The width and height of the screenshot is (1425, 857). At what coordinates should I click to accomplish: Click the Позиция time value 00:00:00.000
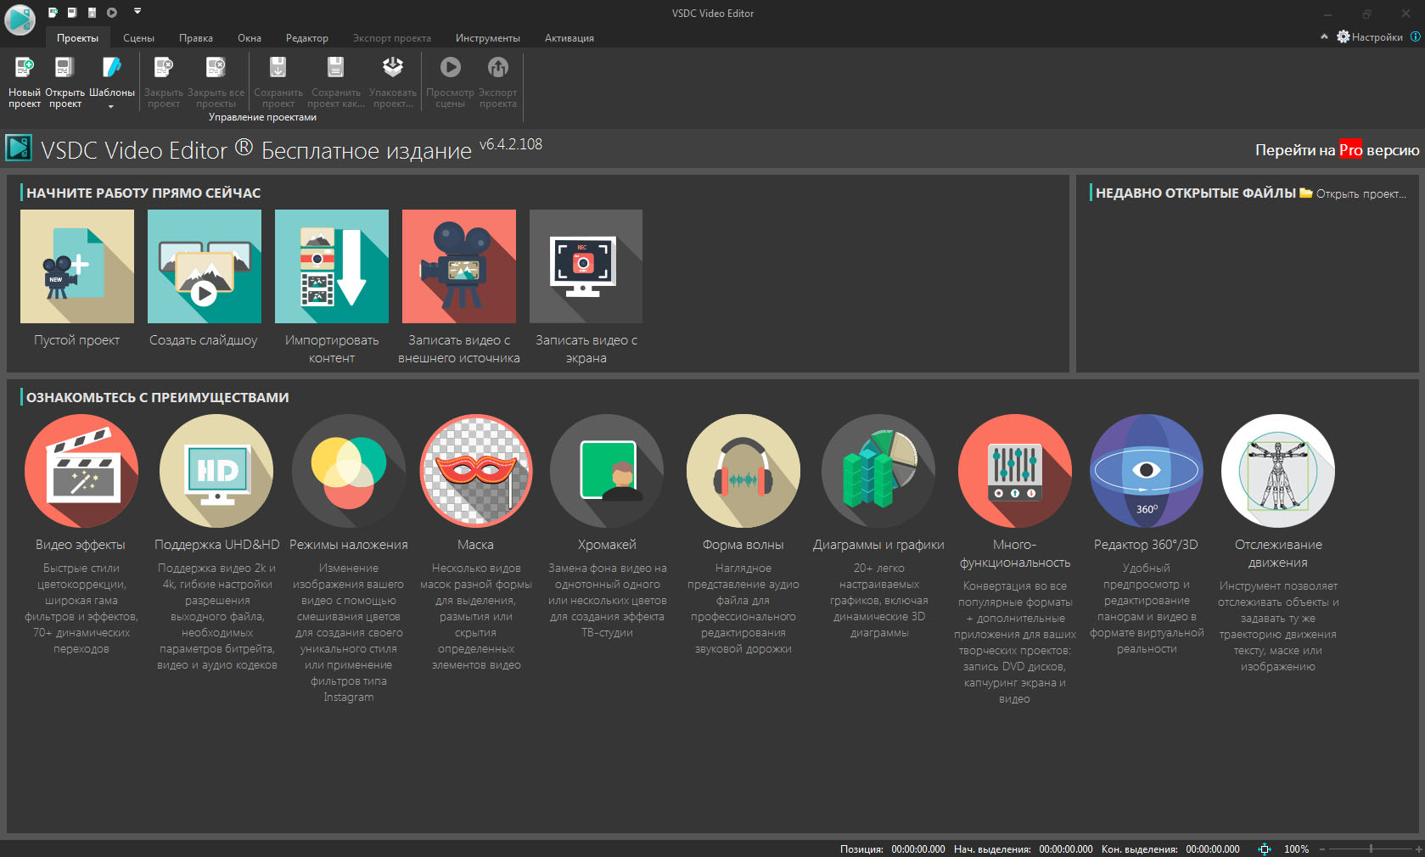pos(918,849)
